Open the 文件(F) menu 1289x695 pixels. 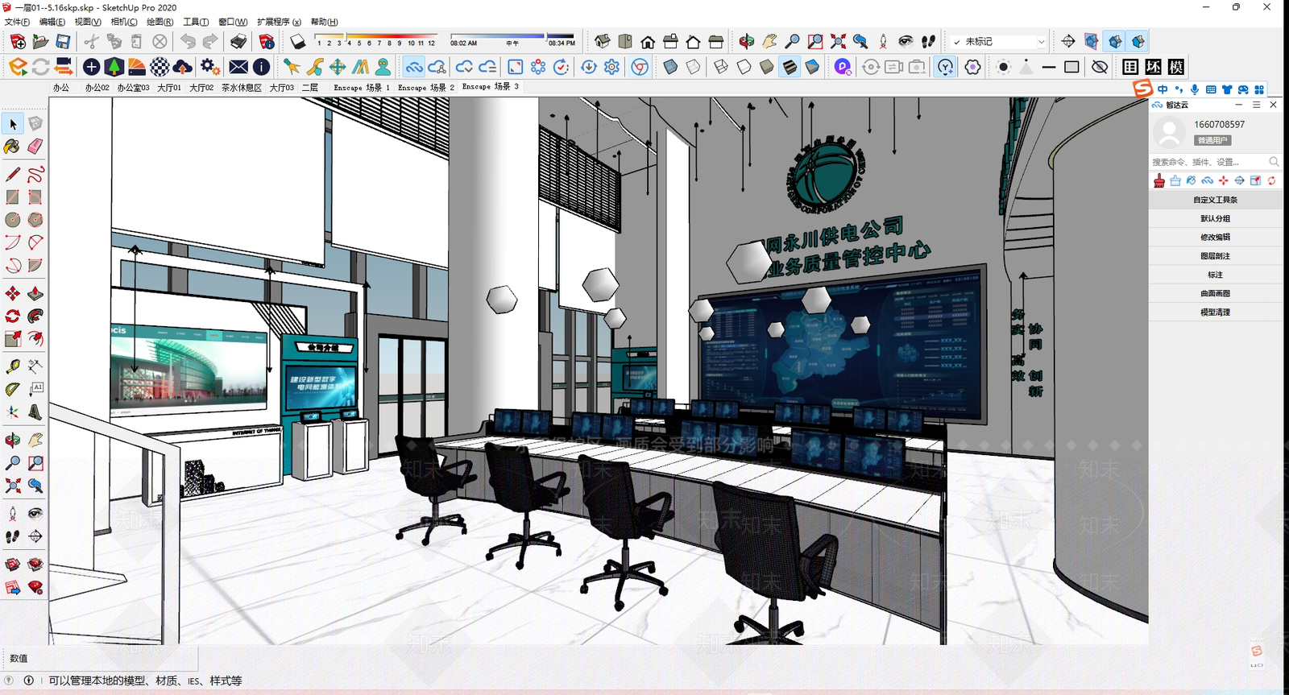pos(17,22)
